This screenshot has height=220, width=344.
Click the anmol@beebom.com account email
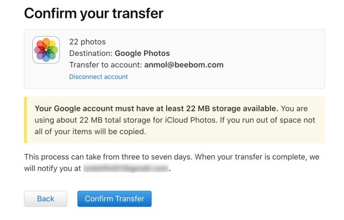click(x=184, y=65)
